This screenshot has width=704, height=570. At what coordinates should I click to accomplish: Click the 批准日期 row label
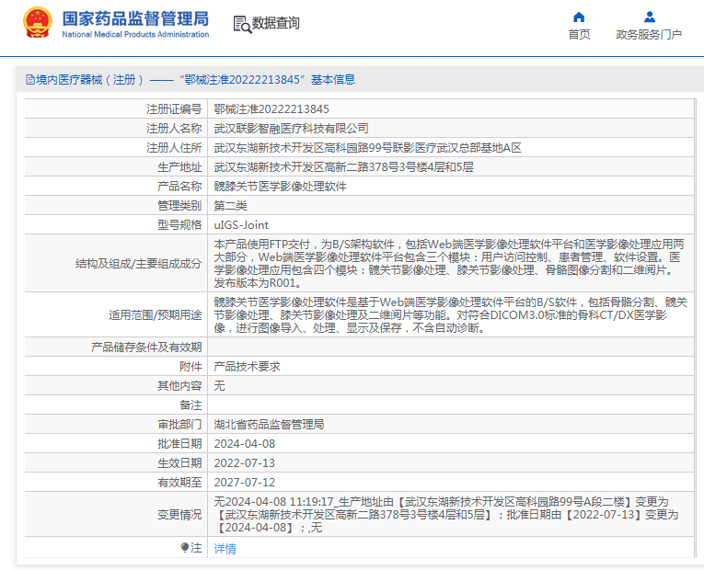(x=179, y=443)
